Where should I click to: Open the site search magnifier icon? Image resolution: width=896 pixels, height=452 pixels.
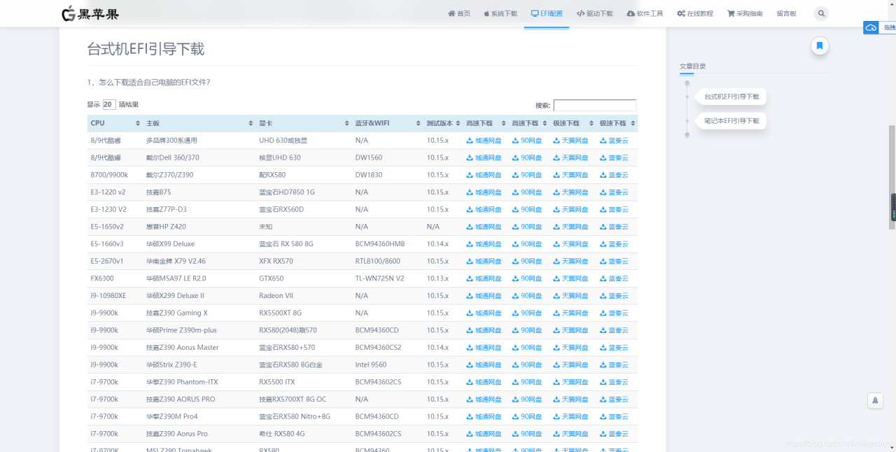coord(820,13)
